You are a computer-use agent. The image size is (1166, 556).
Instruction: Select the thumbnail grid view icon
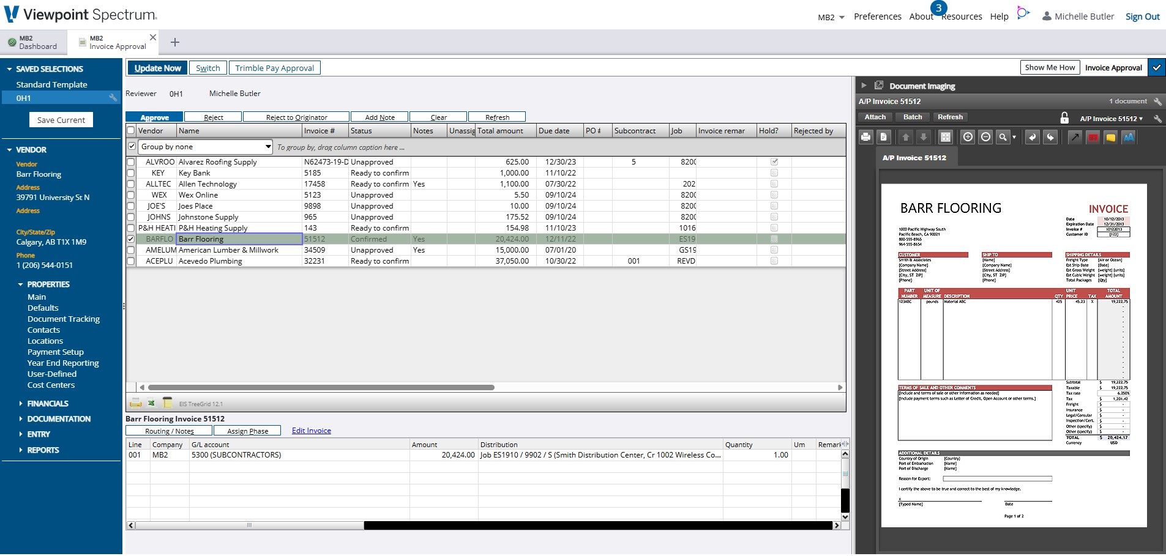click(946, 136)
